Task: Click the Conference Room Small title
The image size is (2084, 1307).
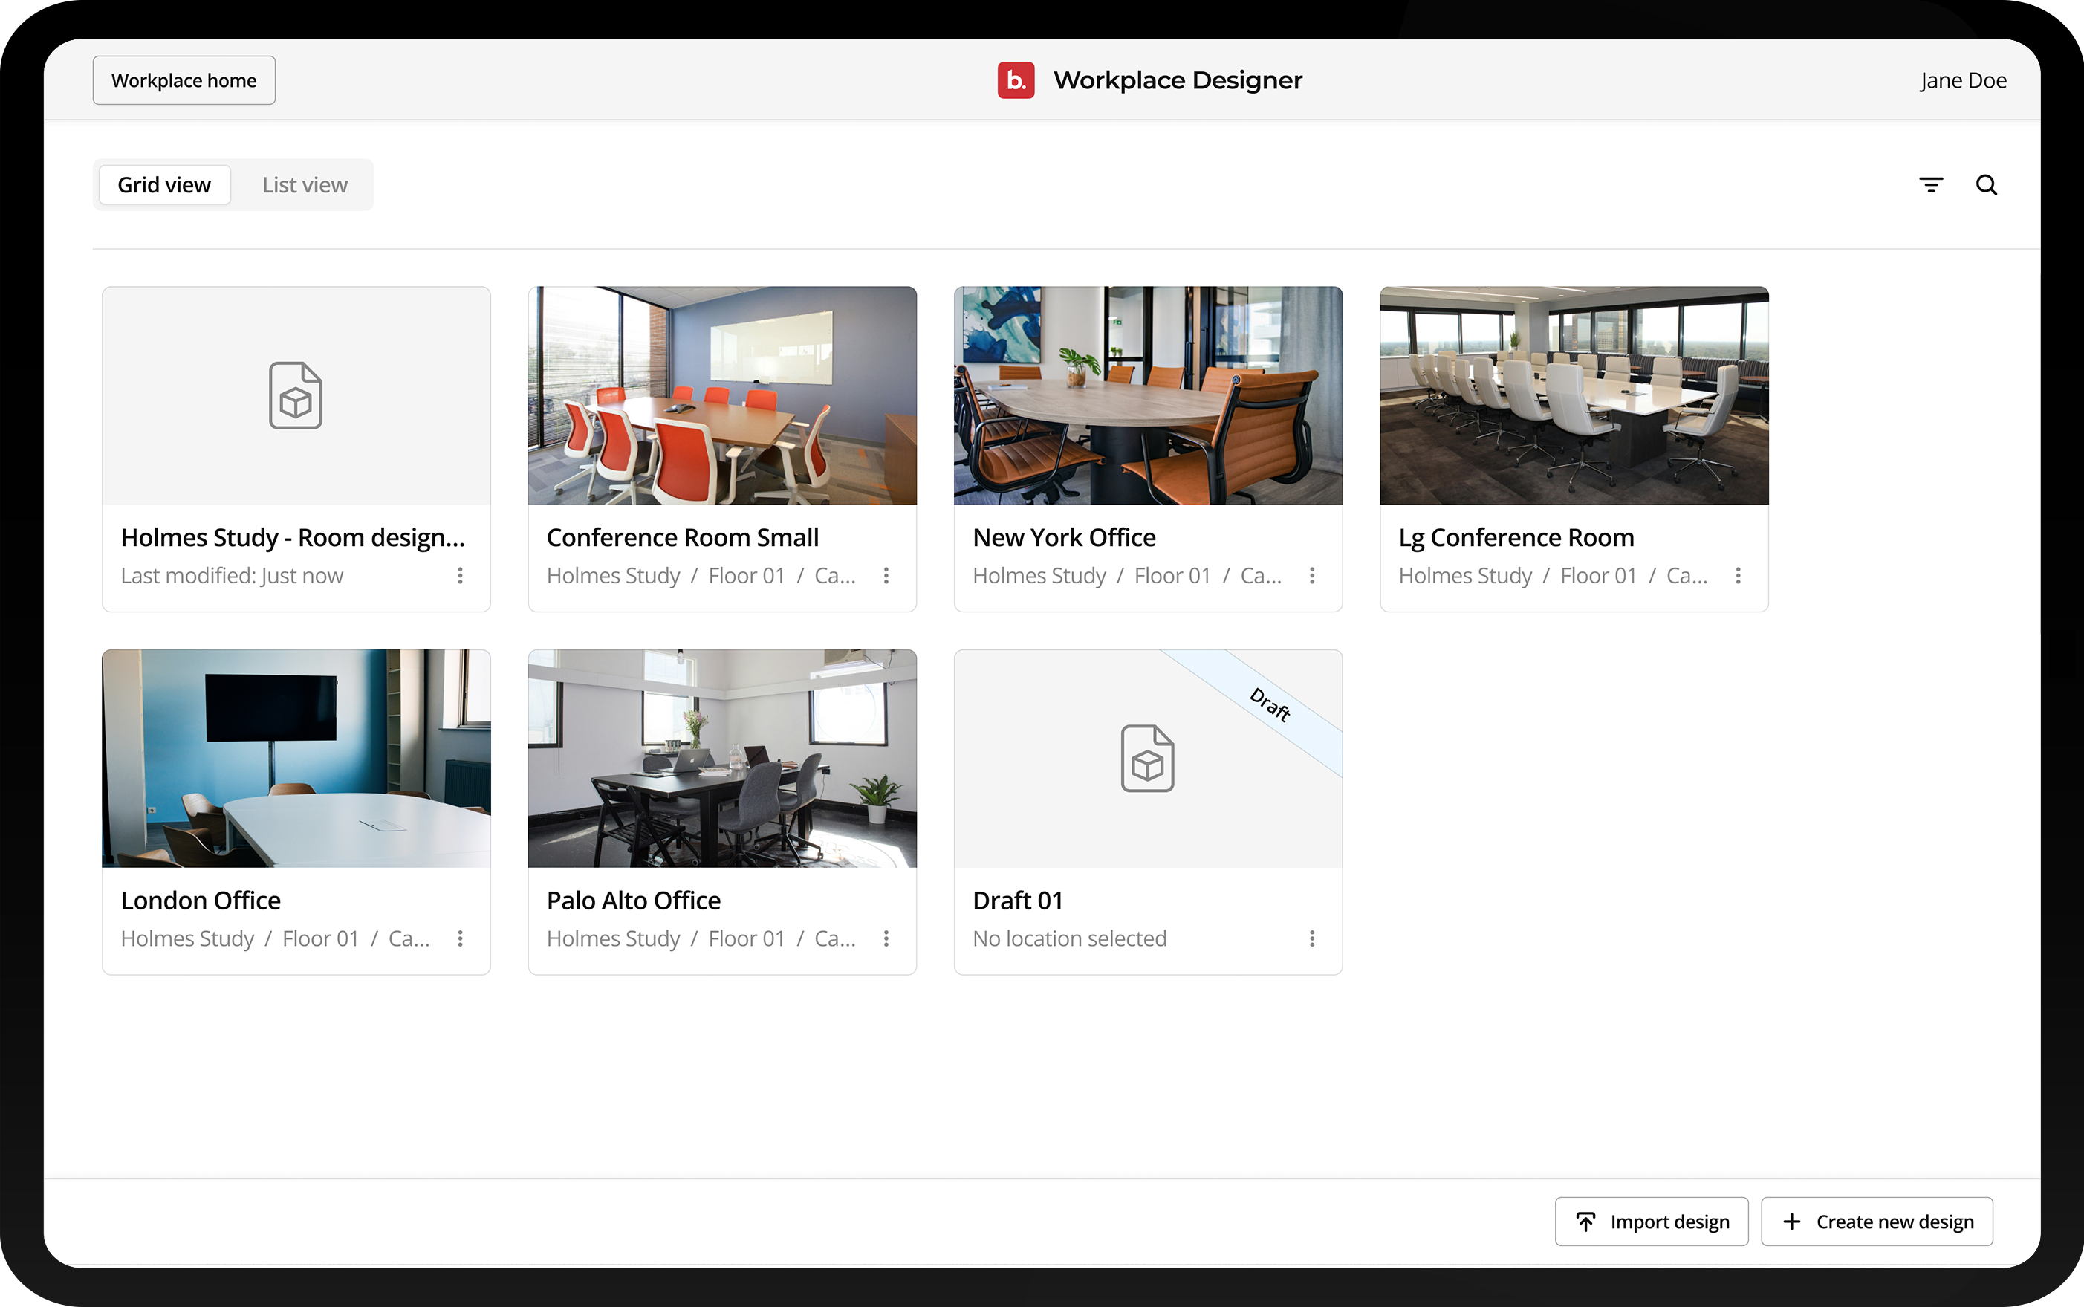Action: [683, 538]
